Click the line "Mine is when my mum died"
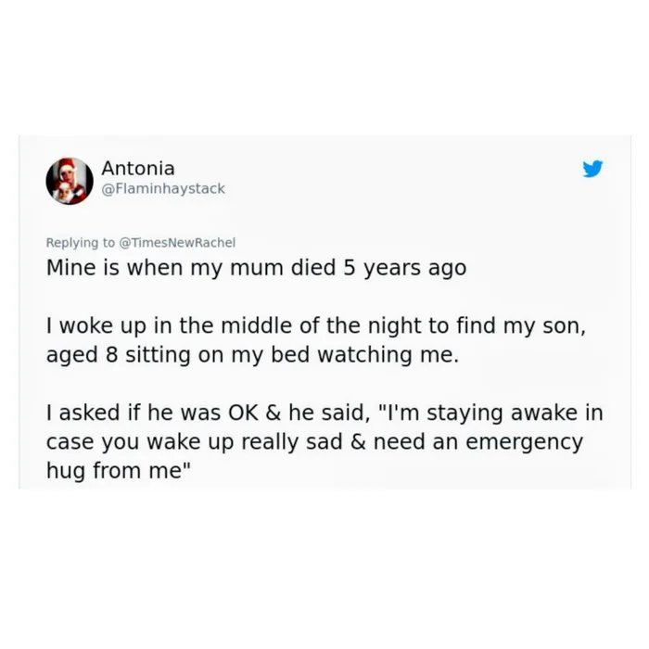The width and height of the screenshot is (649, 649). point(256,268)
